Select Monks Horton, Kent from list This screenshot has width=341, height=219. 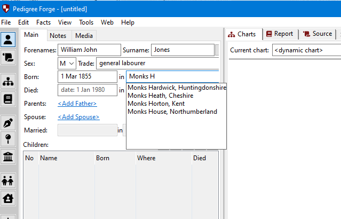(155, 104)
